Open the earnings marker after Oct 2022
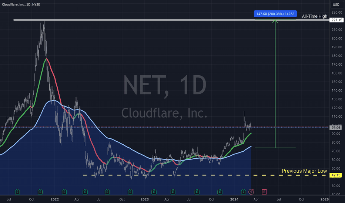345x203 pixels. coord(130,192)
